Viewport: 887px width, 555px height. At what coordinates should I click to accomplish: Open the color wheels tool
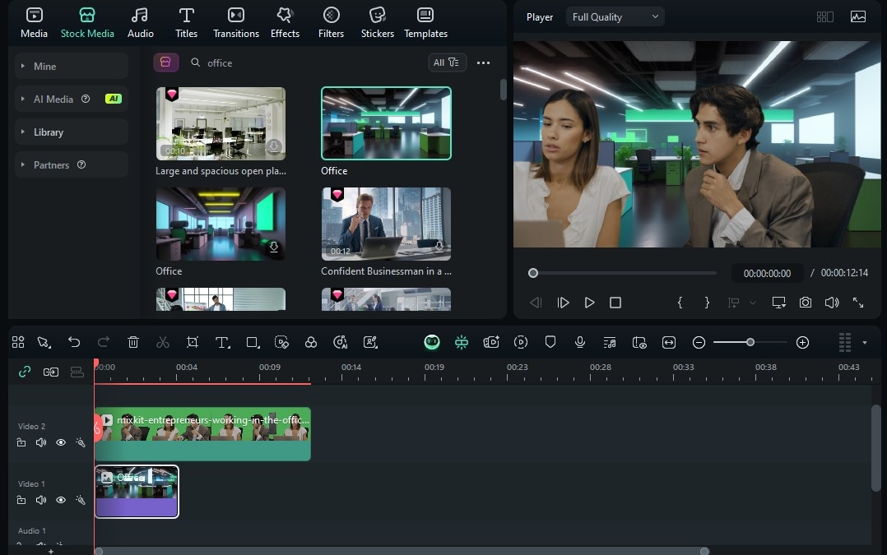pyautogui.click(x=310, y=342)
